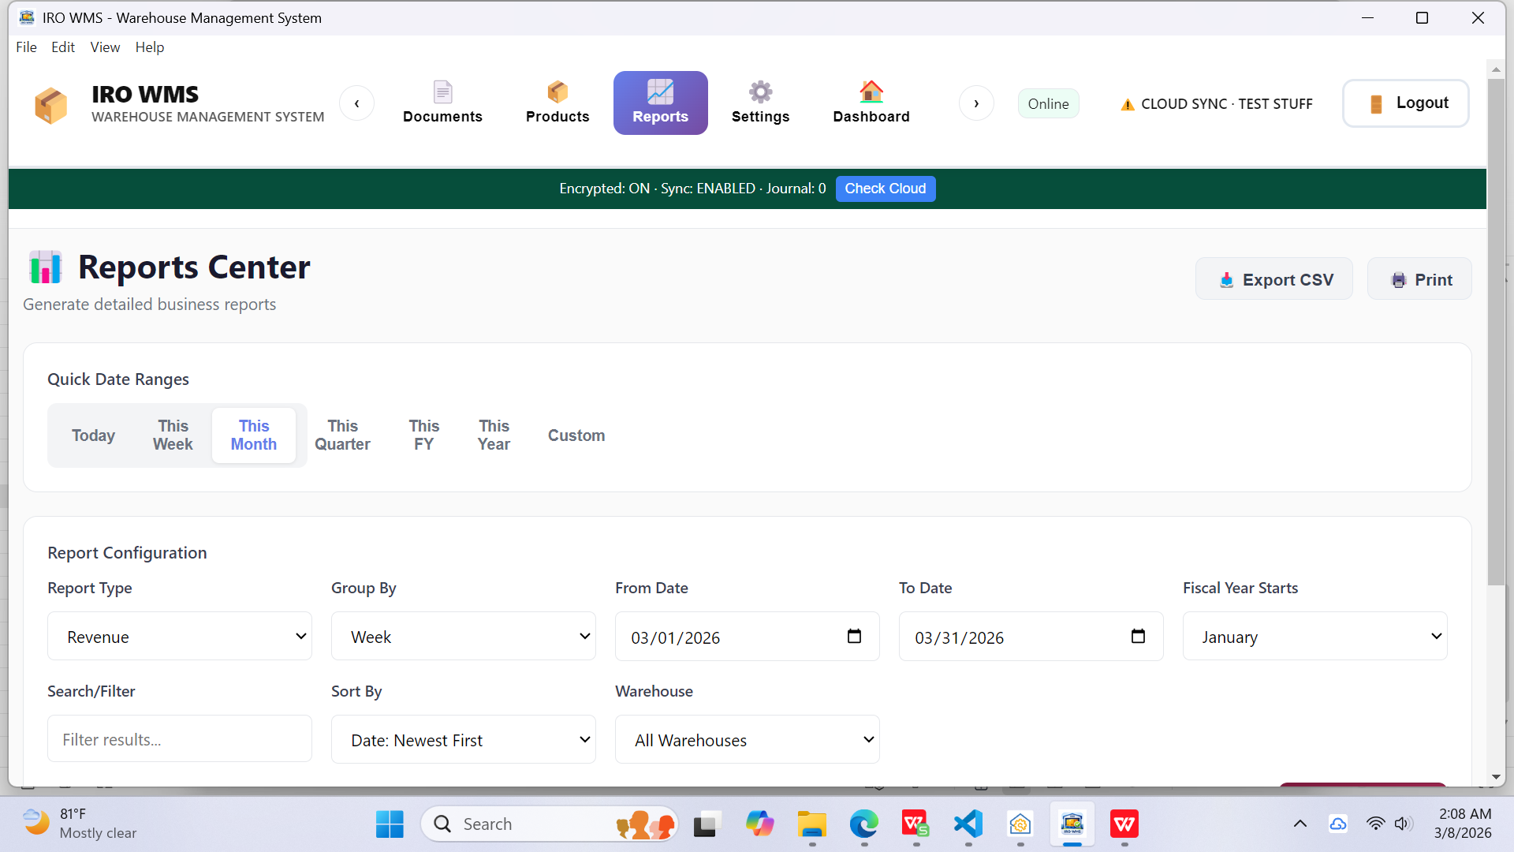The image size is (1514, 852).
Task: Open the Help menu
Action: 150,47
